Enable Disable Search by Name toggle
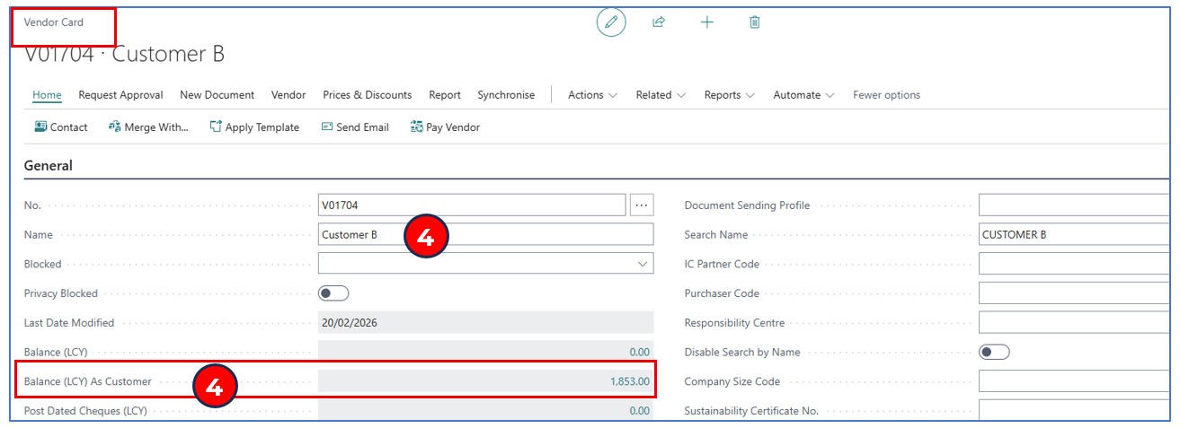Image resolution: width=1180 pixels, height=428 pixels. point(994,352)
